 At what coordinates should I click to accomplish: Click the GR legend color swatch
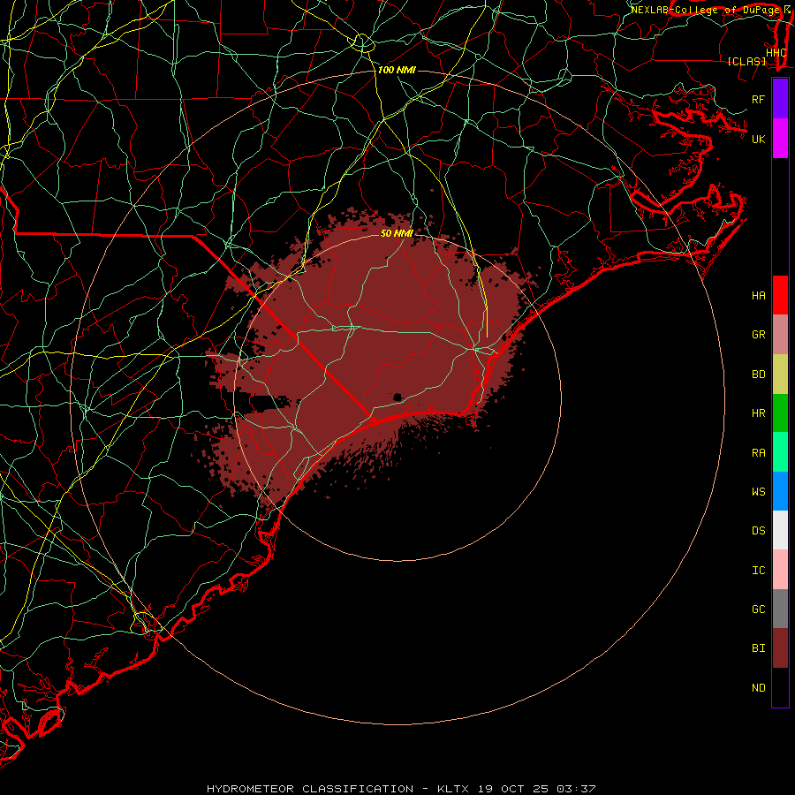(780, 335)
